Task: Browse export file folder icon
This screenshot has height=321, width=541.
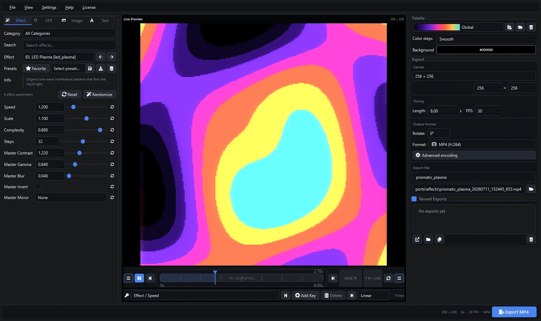Action: pyautogui.click(x=531, y=189)
